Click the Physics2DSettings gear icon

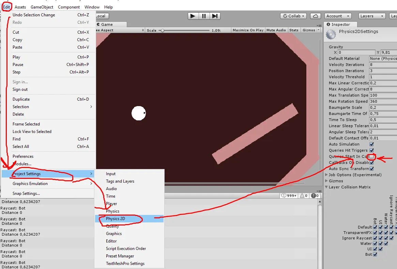(x=331, y=34)
